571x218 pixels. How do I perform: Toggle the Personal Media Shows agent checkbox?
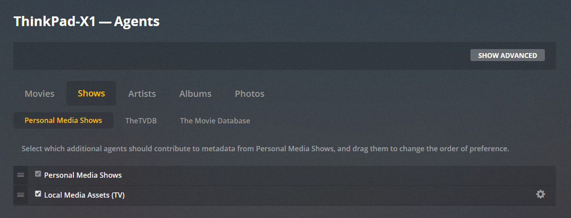(38, 174)
